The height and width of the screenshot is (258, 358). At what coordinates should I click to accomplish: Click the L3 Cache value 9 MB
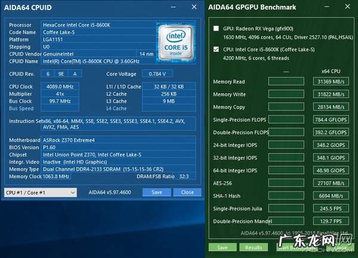pyautogui.click(x=169, y=102)
